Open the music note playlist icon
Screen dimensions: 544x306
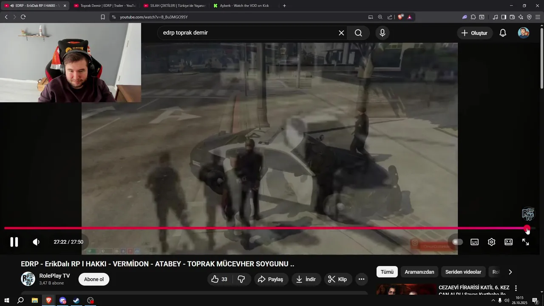click(x=495, y=17)
